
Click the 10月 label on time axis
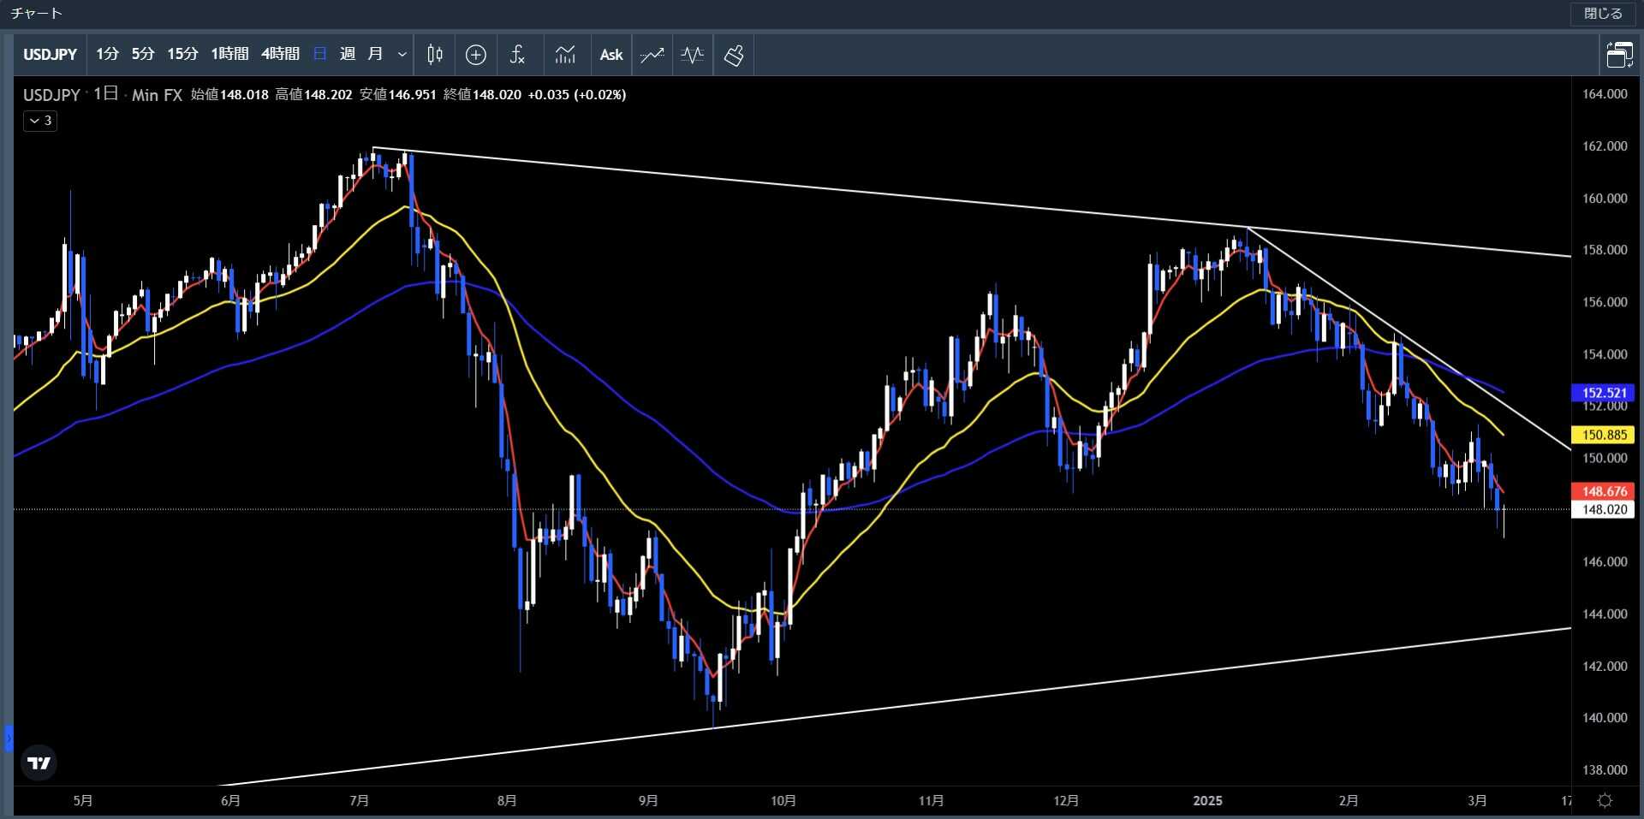[x=783, y=800]
